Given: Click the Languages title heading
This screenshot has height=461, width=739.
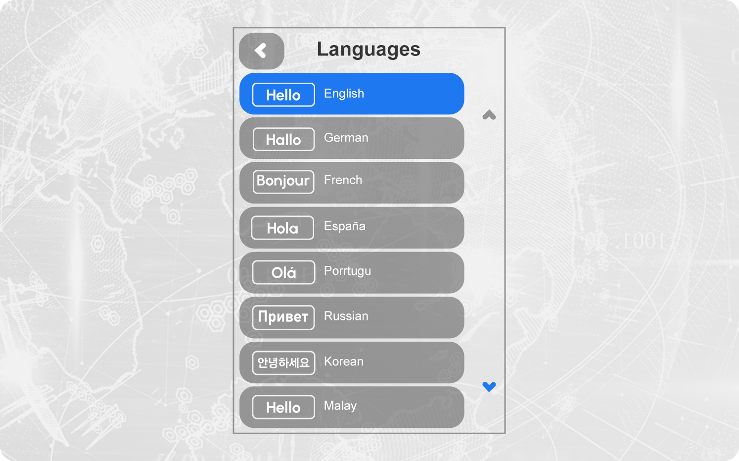Looking at the screenshot, I should click(369, 50).
